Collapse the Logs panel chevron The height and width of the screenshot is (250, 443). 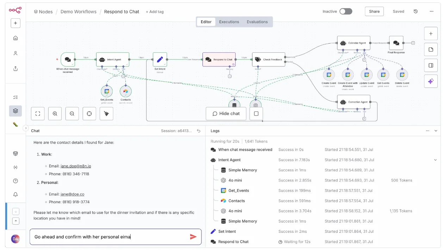click(x=436, y=131)
